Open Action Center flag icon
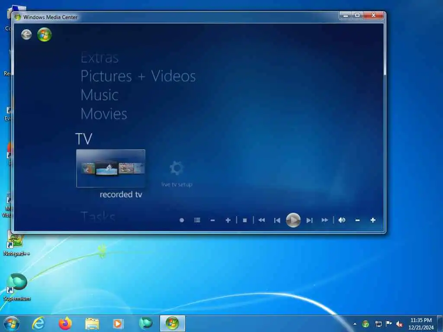443x332 pixels. tap(389, 324)
